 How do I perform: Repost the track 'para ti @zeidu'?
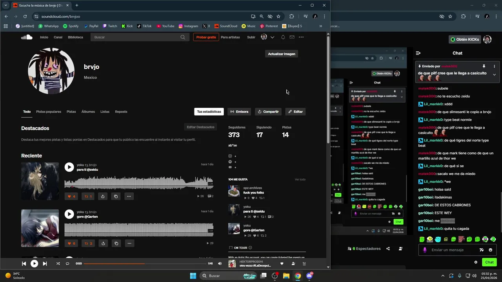tap(88, 196)
